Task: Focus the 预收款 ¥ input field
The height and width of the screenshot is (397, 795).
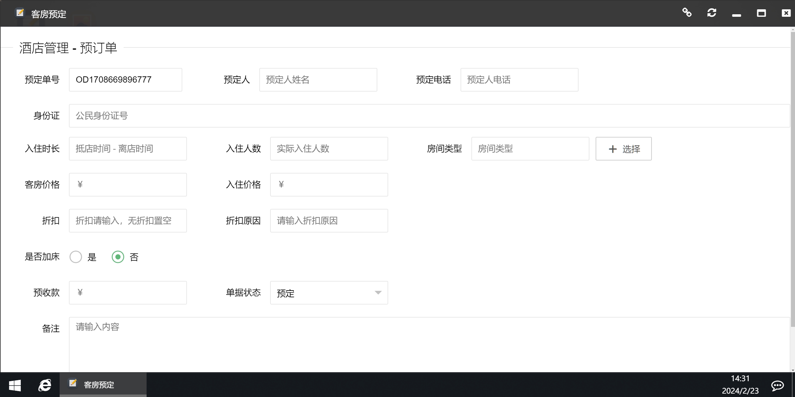Action: 128,293
